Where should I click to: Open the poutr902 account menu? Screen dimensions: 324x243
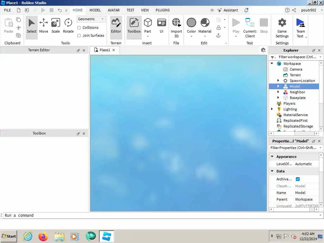pyautogui.click(x=308, y=10)
